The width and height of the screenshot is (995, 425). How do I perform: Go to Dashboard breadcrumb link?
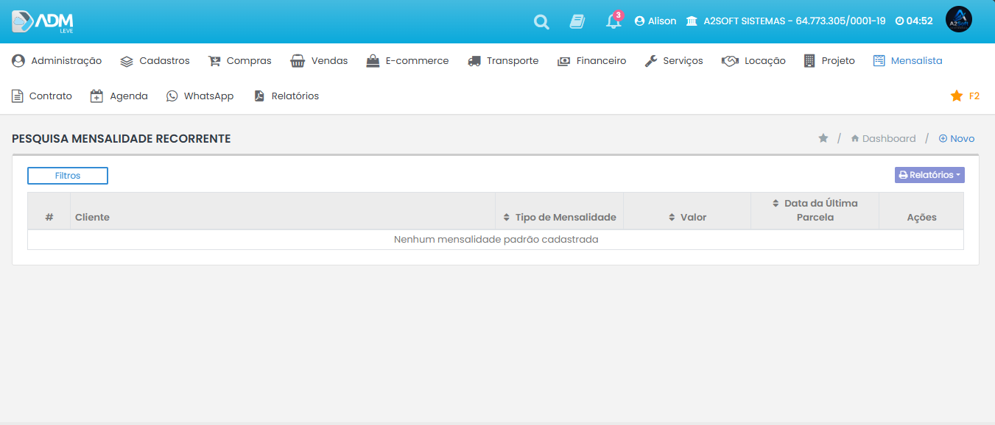click(x=884, y=138)
